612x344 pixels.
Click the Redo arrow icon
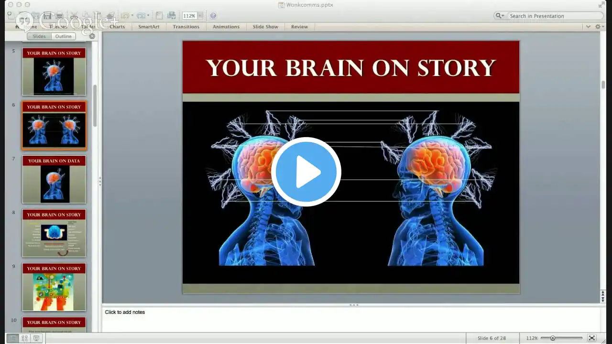click(141, 16)
